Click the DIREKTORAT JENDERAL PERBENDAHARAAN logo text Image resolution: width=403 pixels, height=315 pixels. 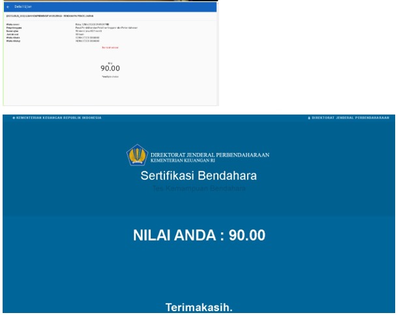click(x=210, y=155)
